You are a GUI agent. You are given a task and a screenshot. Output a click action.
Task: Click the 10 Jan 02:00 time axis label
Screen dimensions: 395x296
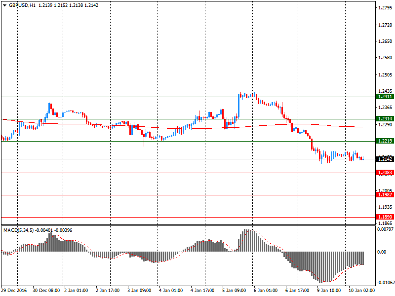click(x=361, y=291)
